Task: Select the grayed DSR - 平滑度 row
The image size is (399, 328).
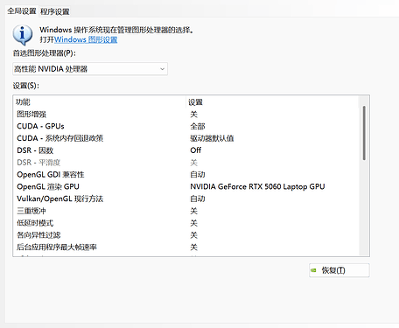Action: [186, 163]
